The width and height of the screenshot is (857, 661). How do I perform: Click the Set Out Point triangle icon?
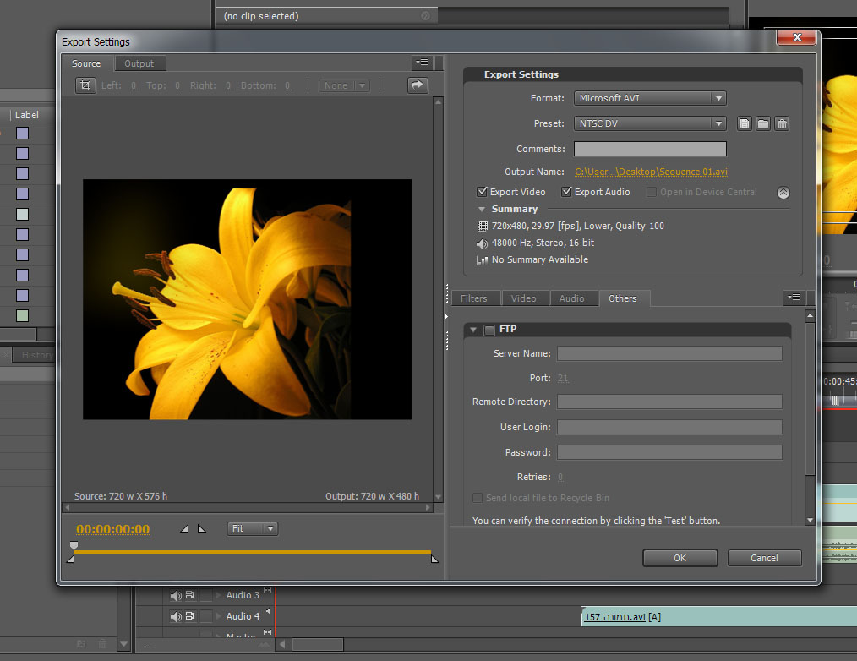pos(201,529)
